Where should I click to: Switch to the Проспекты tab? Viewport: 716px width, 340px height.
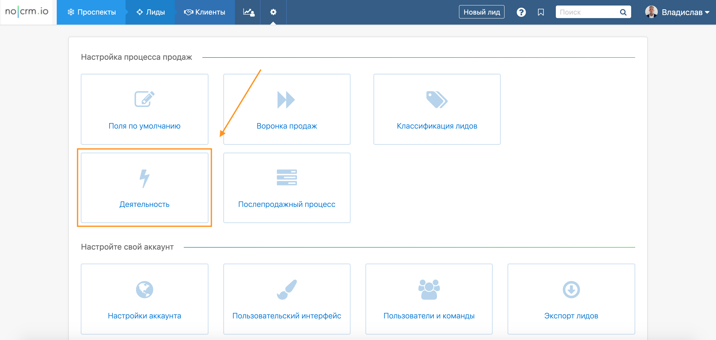(91, 12)
